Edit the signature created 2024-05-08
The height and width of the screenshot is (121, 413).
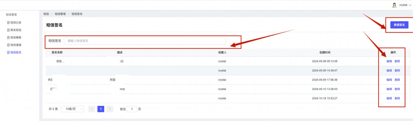pos(389,61)
